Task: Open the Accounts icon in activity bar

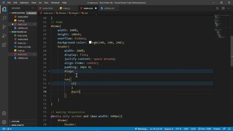Action: 4,113
